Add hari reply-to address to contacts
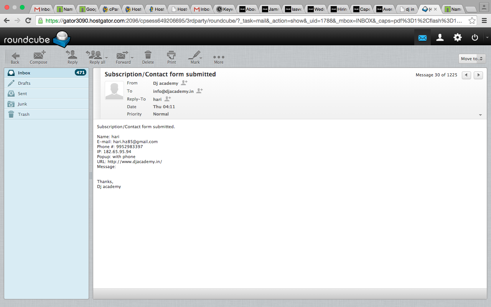491x307 pixels. pos(168,99)
